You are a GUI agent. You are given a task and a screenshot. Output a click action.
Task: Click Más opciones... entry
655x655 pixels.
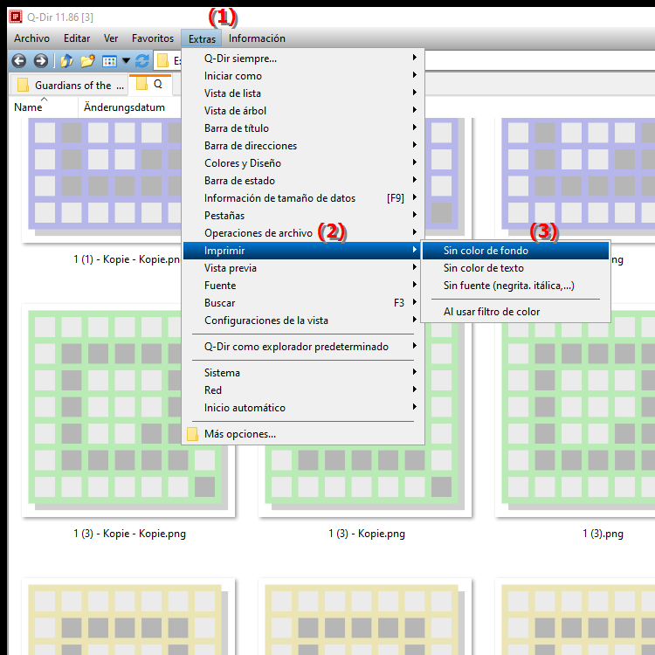(304, 434)
